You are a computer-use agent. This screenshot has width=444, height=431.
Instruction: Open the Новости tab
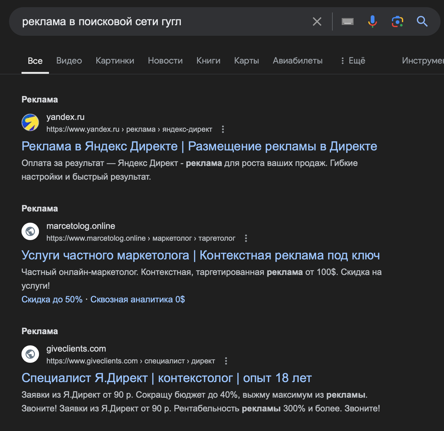[x=165, y=61]
